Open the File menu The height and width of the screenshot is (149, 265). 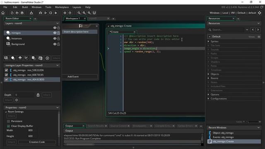[x=5, y=7]
